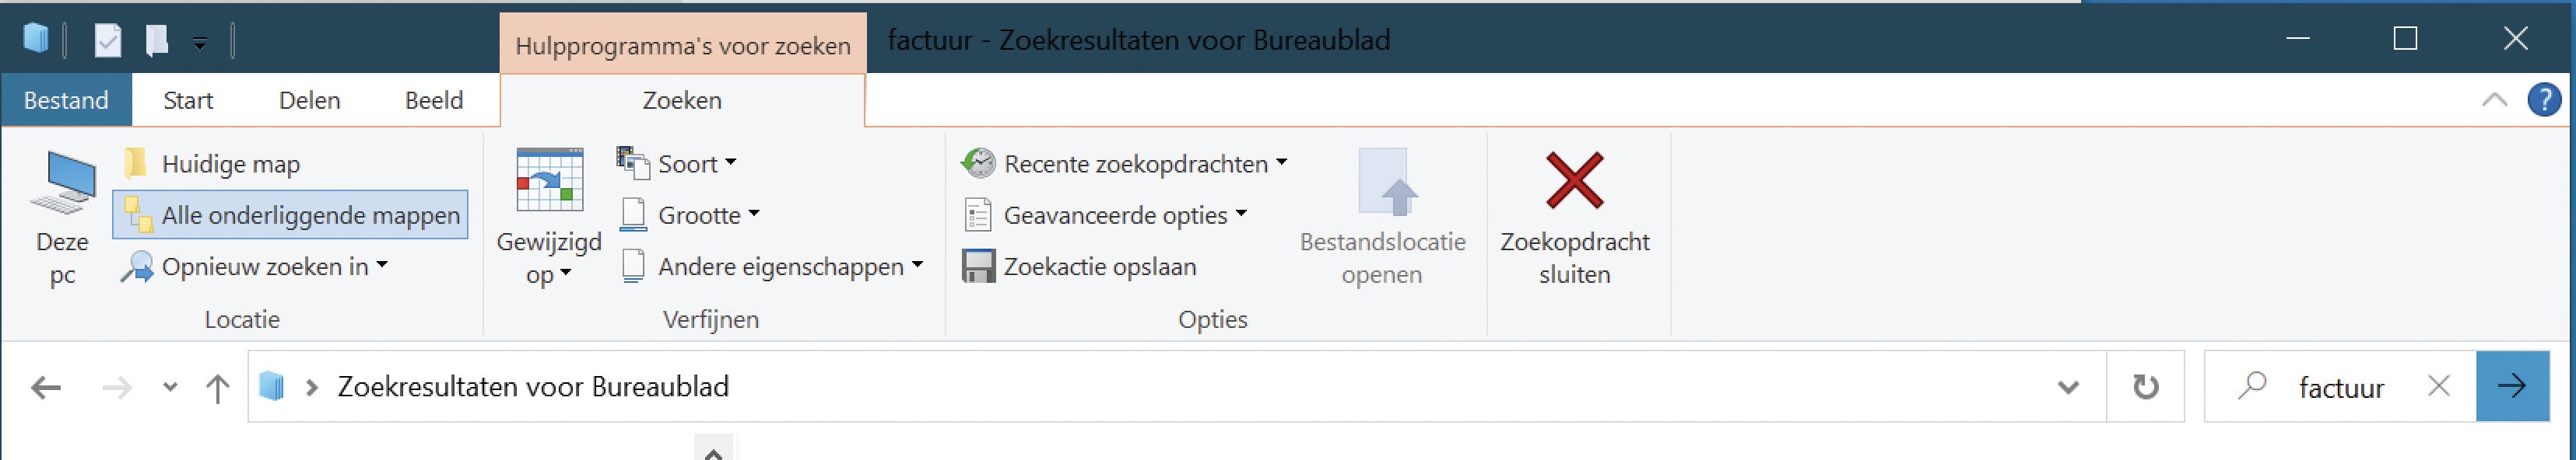Click the blue search go arrow
The image size is (2576, 460).
[2511, 386]
